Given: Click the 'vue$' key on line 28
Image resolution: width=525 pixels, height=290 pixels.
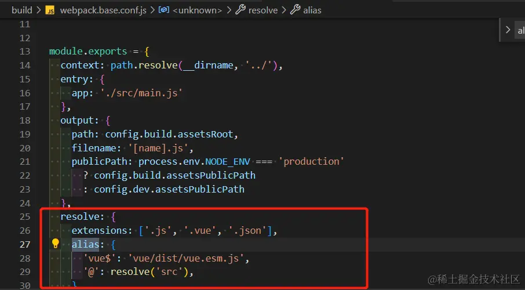Looking at the screenshot, I should point(100,258).
